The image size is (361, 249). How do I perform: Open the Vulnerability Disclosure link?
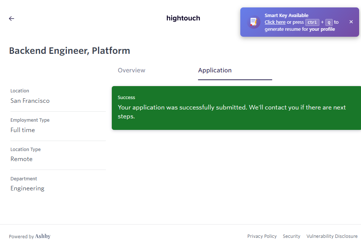tap(332, 236)
